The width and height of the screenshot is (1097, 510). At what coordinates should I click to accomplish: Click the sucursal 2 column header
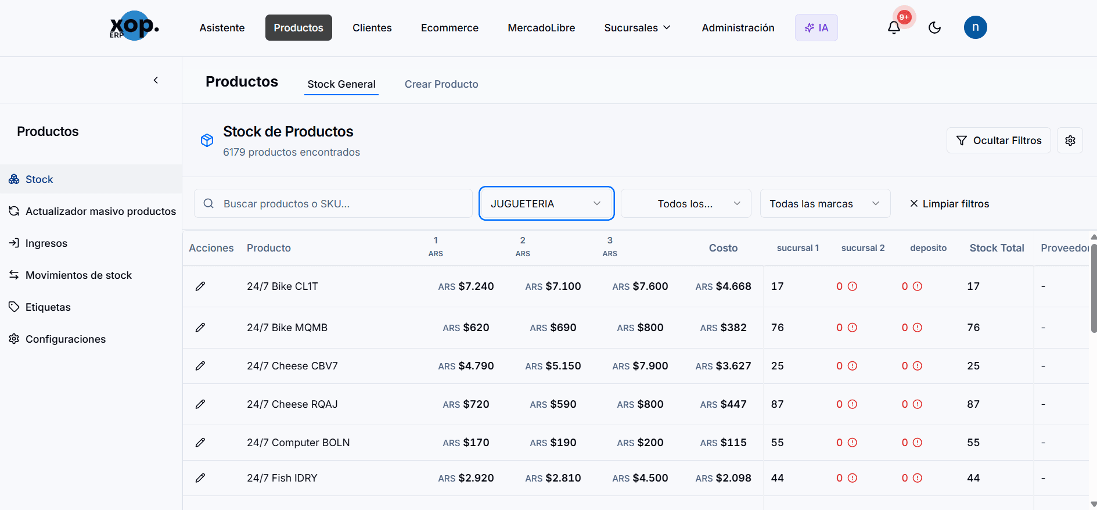(x=863, y=248)
